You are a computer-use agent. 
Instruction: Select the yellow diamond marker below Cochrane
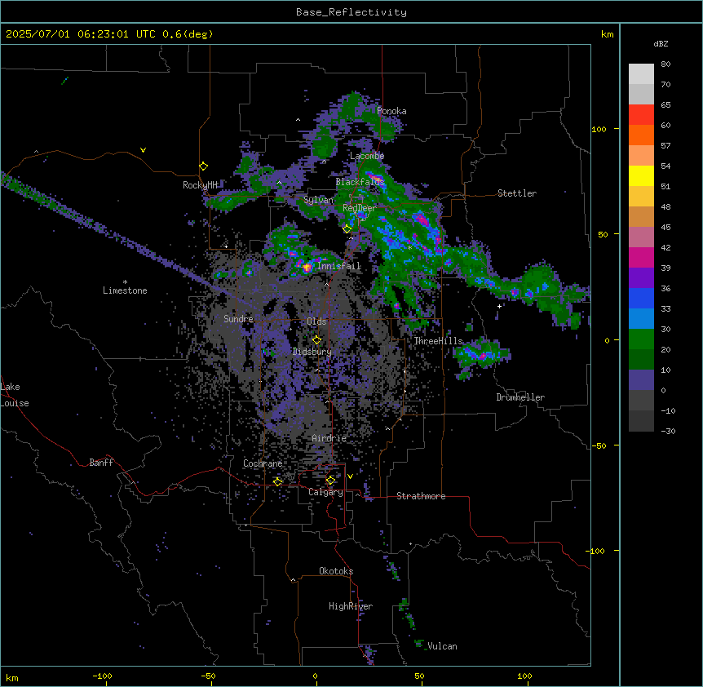tap(277, 481)
